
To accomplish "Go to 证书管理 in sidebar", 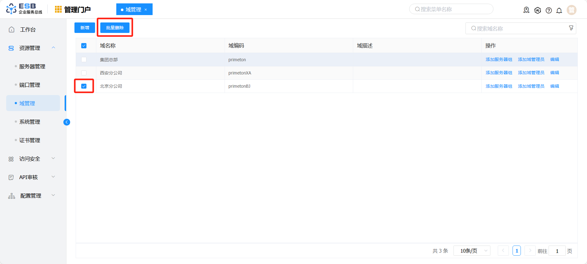I will click(x=30, y=140).
